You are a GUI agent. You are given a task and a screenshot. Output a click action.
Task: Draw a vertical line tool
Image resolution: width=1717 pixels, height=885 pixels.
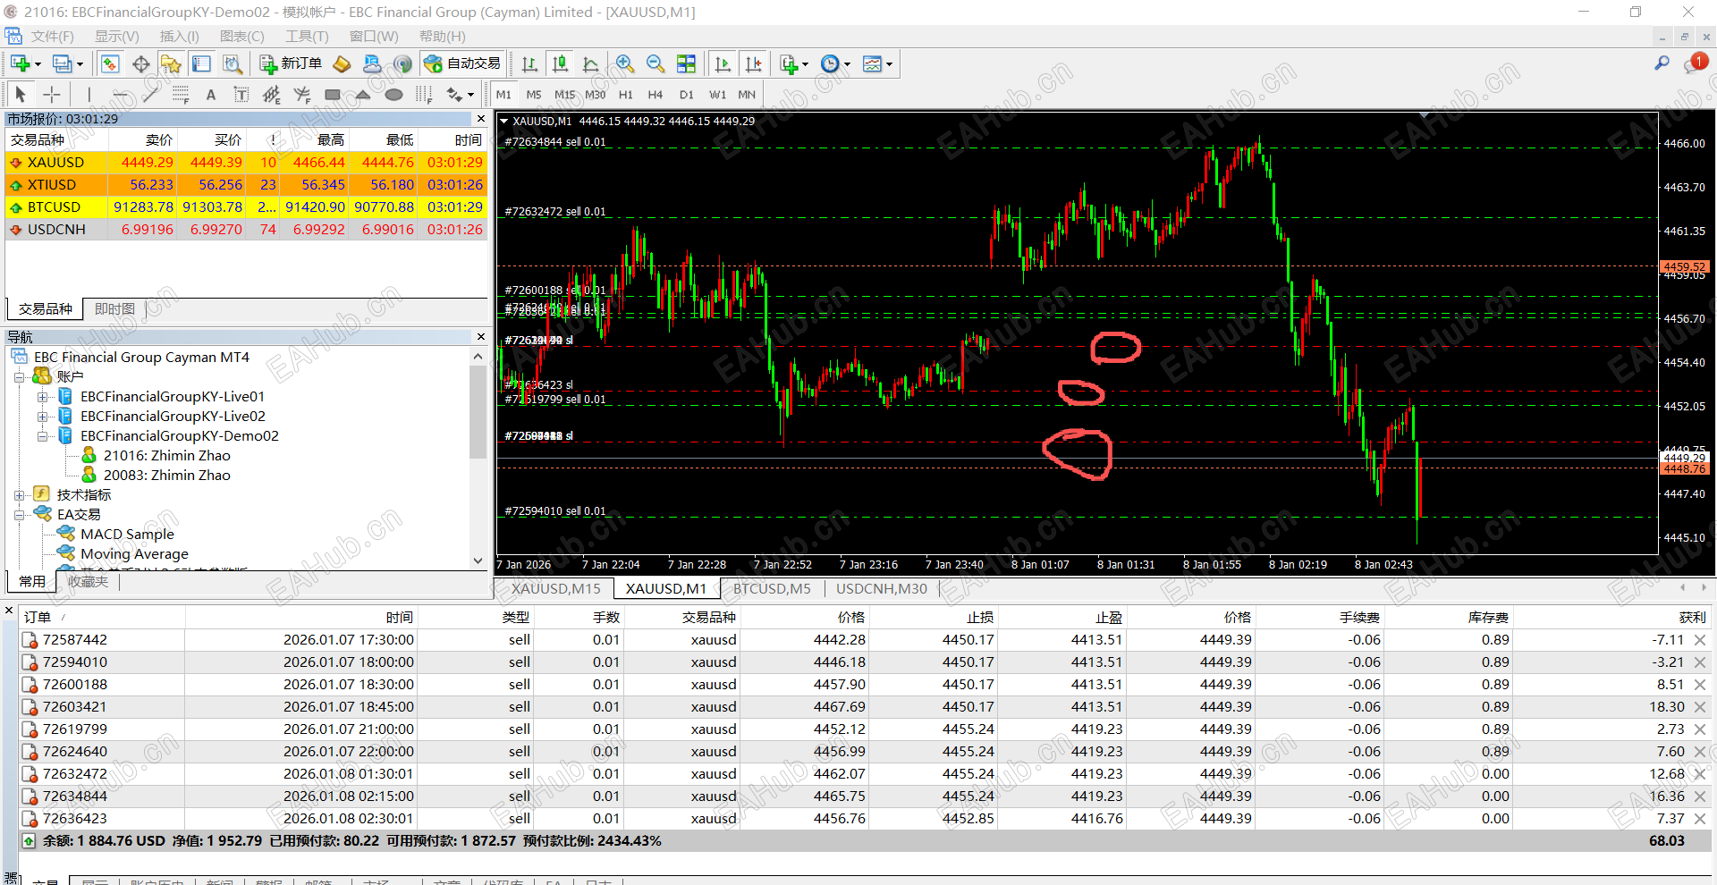pos(89,94)
